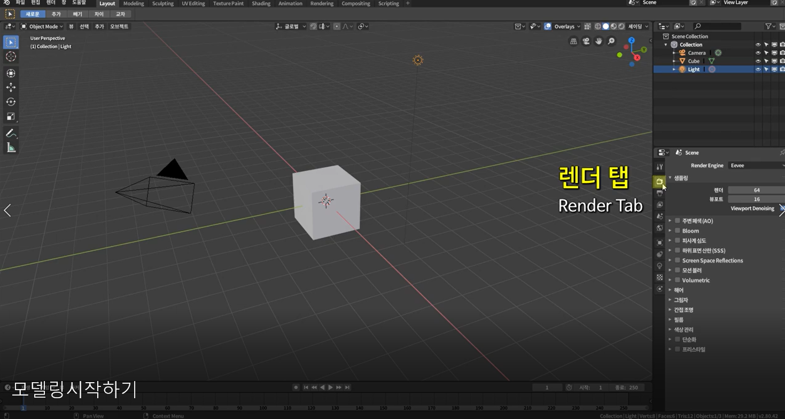785x419 pixels.
Task: Toggle X-ray display icon
Action: pos(587,26)
